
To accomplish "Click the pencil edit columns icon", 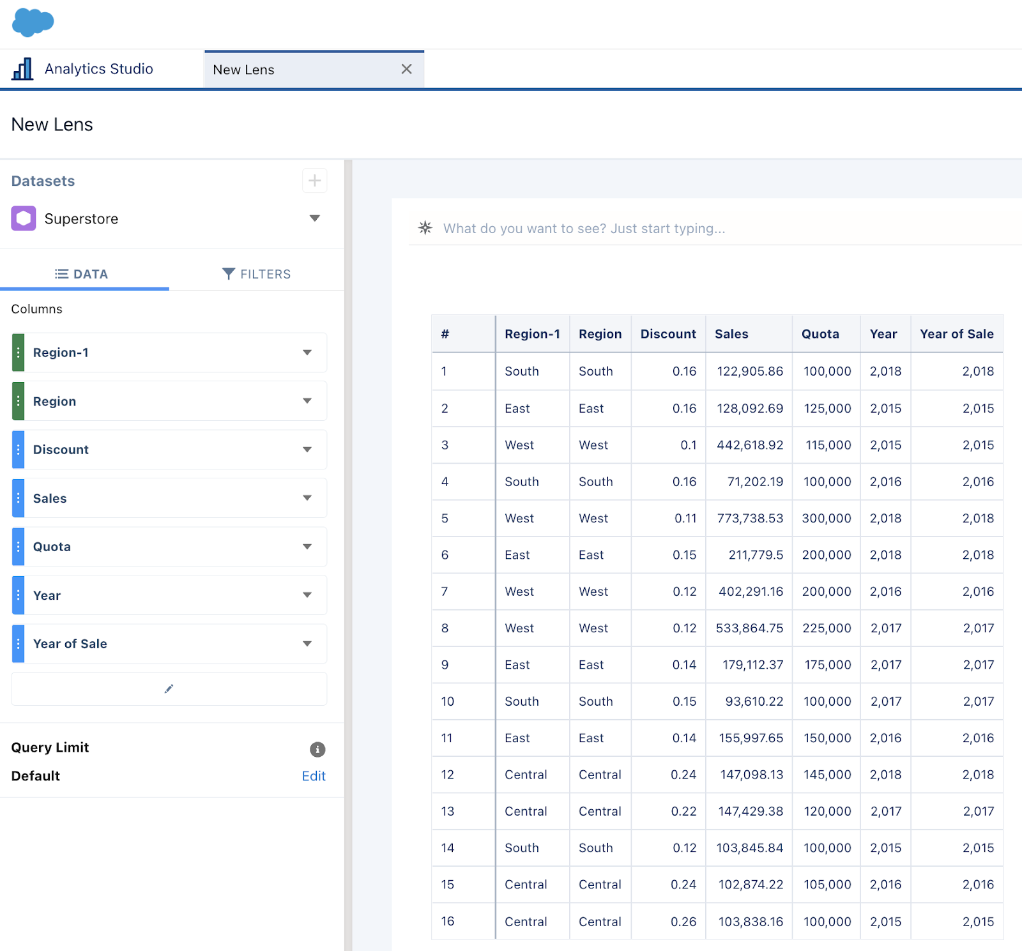I will tap(169, 689).
